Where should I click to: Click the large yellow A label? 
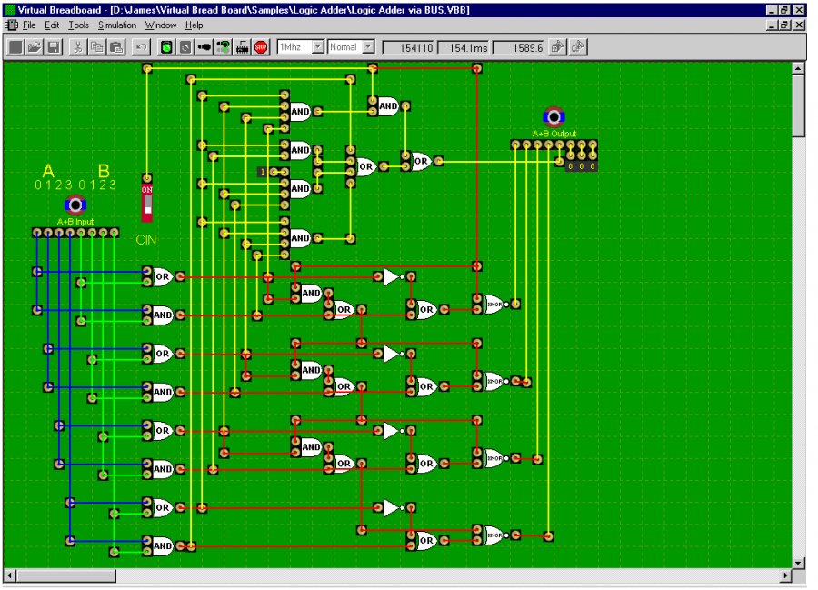click(48, 171)
